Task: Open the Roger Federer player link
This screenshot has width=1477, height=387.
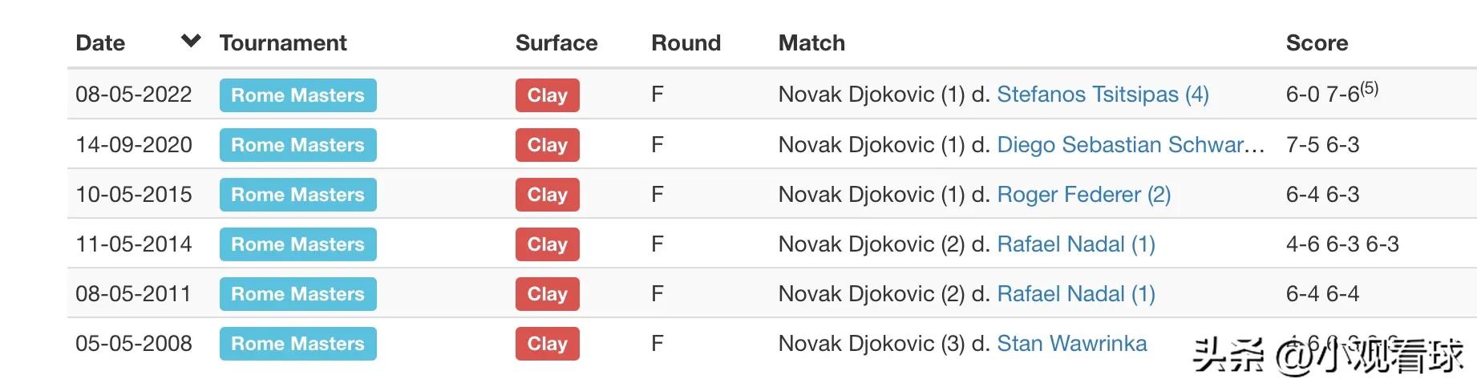Action: pyautogui.click(x=1083, y=194)
